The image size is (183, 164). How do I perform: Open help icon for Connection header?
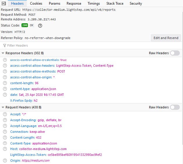pos(5,132)
